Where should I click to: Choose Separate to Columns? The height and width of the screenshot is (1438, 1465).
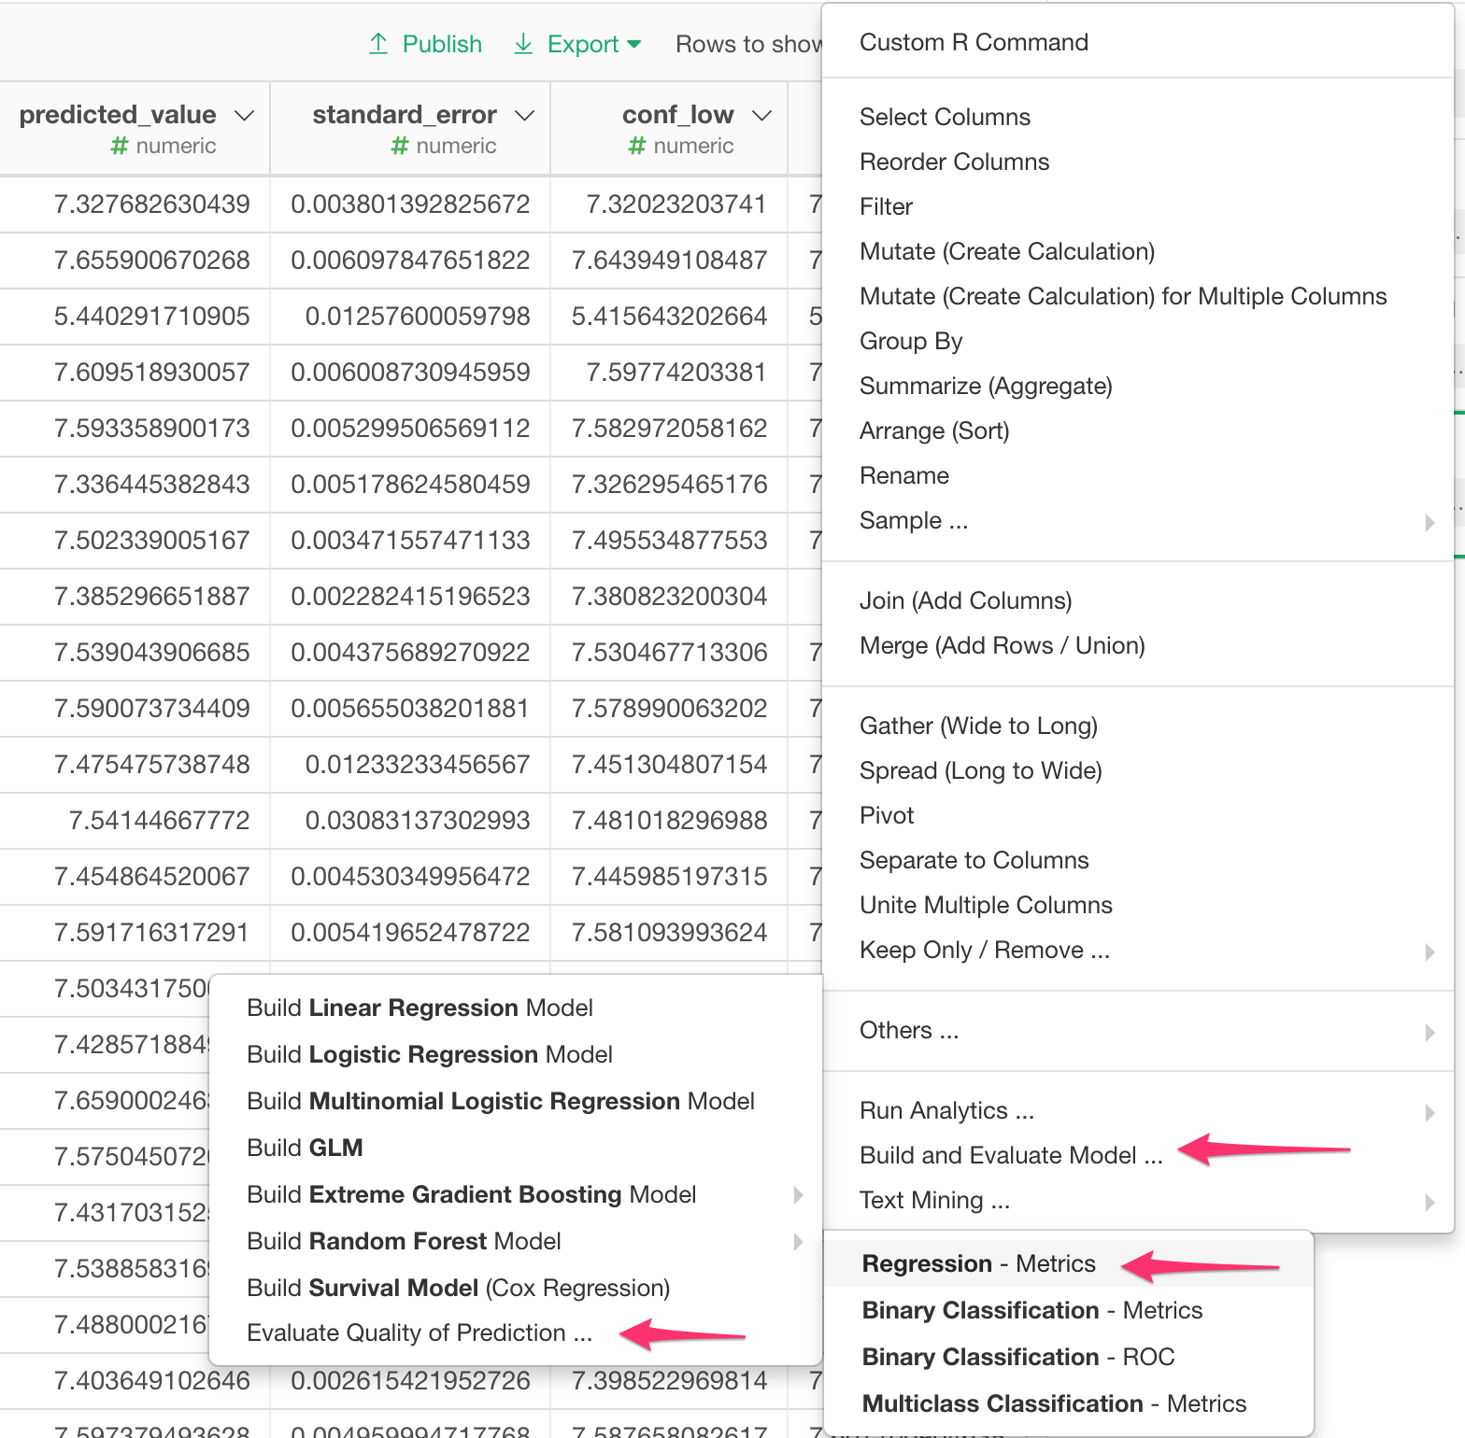(974, 860)
